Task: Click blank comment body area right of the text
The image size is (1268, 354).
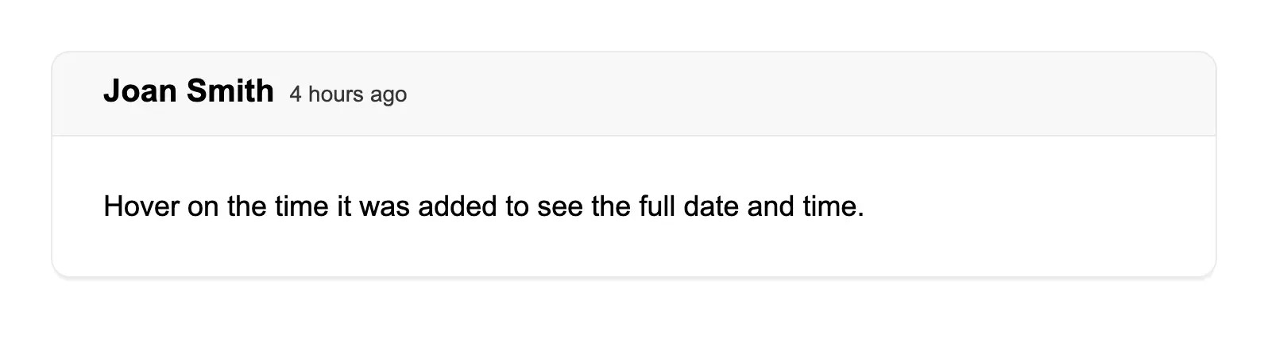Action: 1033,207
